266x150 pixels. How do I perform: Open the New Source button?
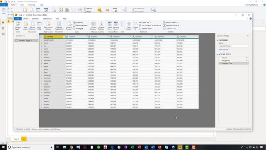click(26, 25)
